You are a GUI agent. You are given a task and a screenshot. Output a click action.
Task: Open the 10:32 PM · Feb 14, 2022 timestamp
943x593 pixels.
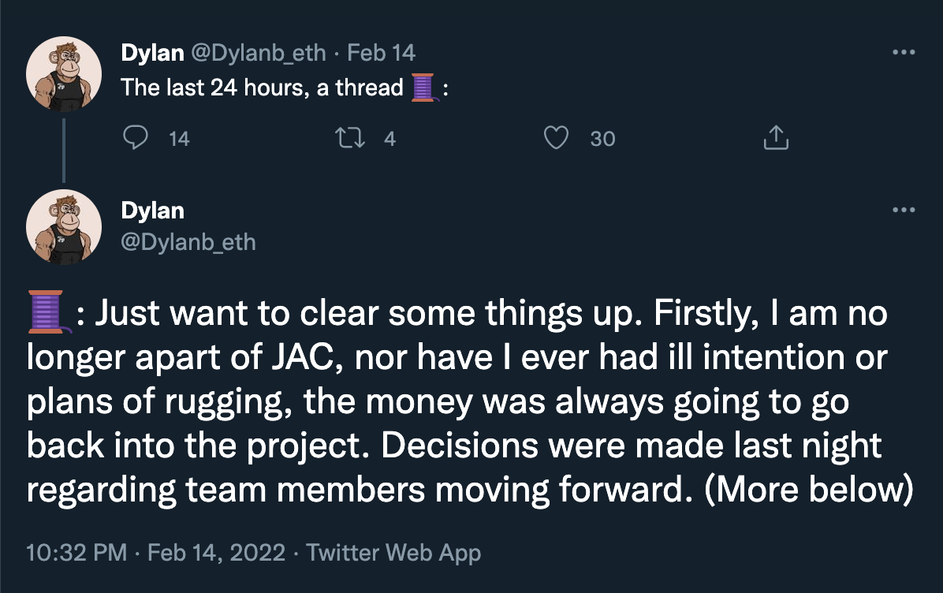(155, 553)
